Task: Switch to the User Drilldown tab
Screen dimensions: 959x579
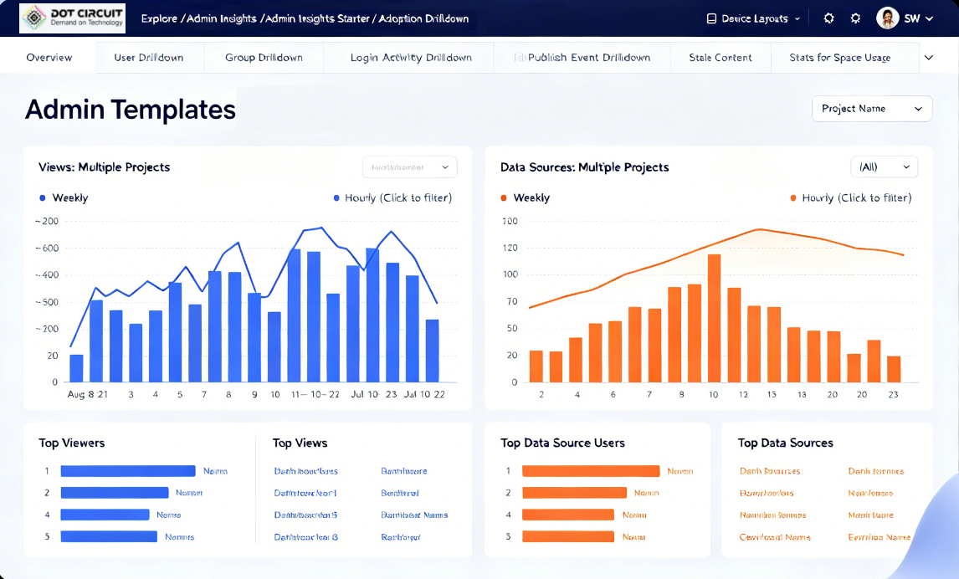Action: (149, 58)
